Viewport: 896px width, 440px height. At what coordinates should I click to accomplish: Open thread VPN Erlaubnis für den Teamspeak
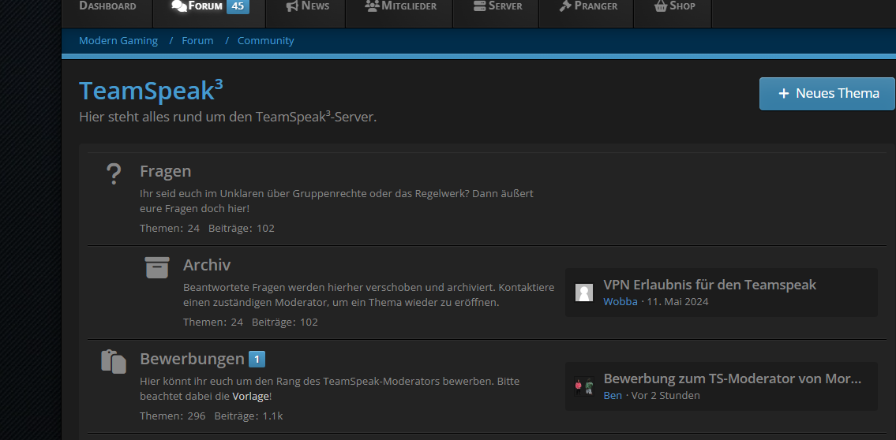(x=710, y=285)
